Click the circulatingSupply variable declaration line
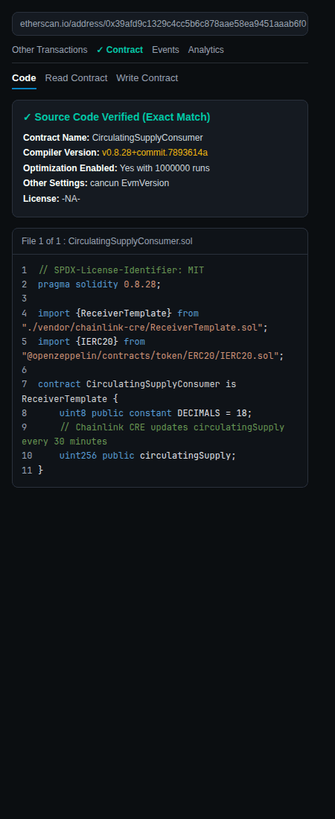 coord(148,456)
